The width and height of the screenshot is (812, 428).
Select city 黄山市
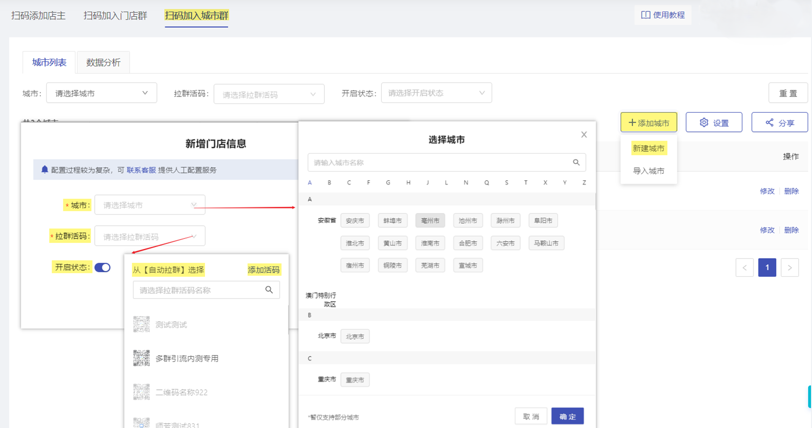point(393,243)
